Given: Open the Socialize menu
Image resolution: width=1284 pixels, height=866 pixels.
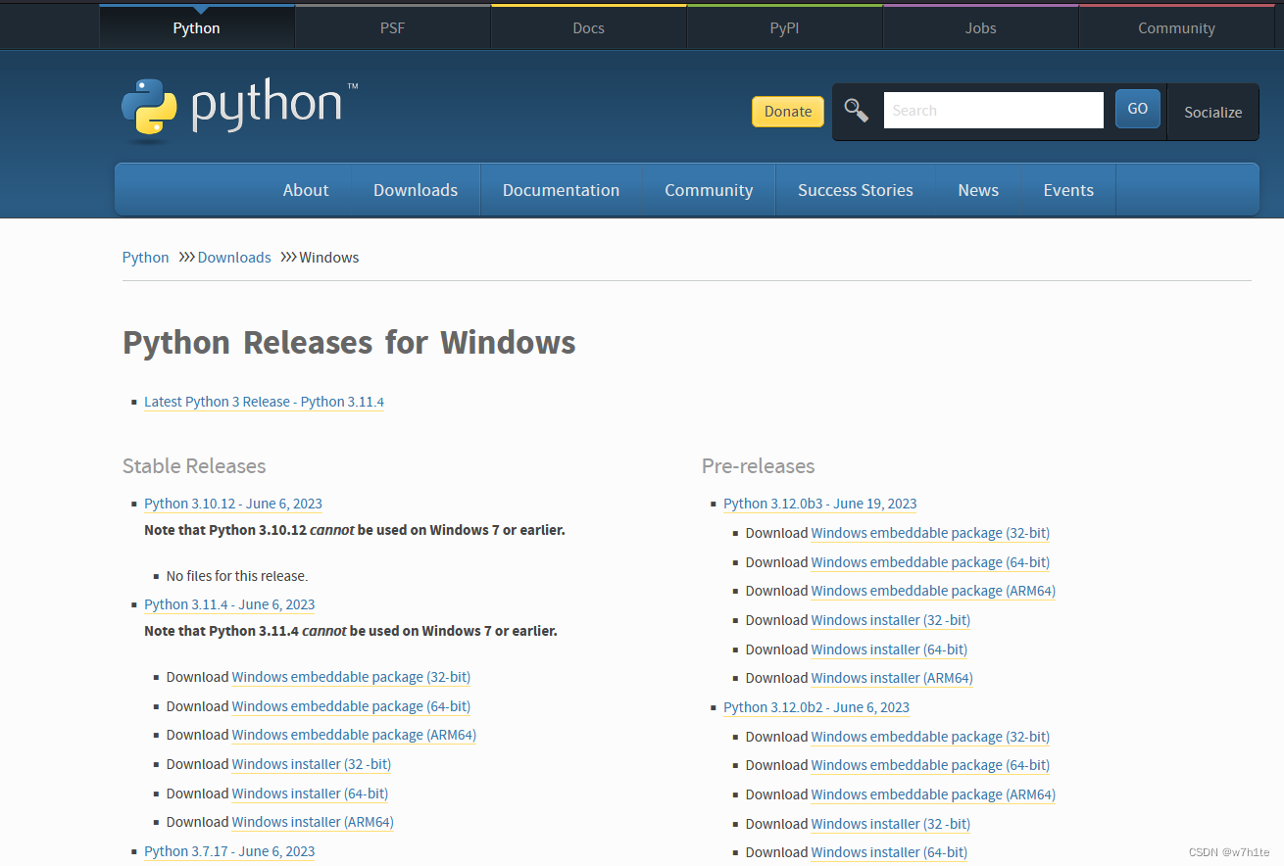Looking at the screenshot, I should pos(1212,112).
